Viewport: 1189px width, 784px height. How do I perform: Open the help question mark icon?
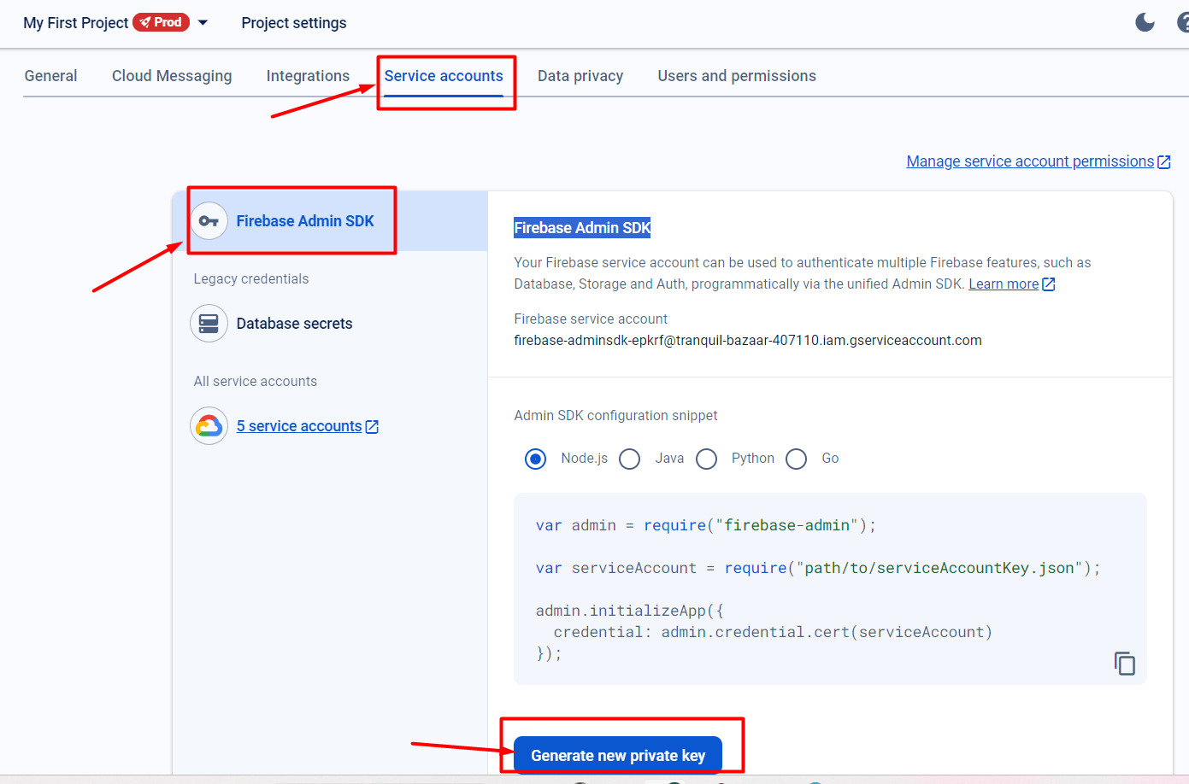point(1183,22)
